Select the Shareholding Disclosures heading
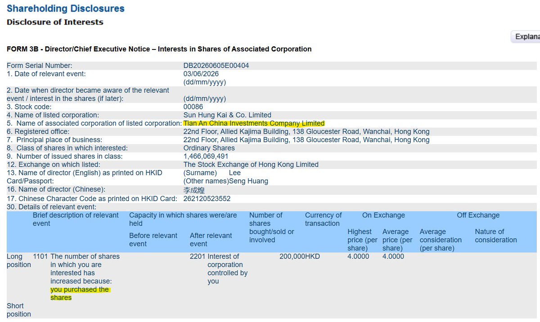The image size is (540, 322). point(66,8)
